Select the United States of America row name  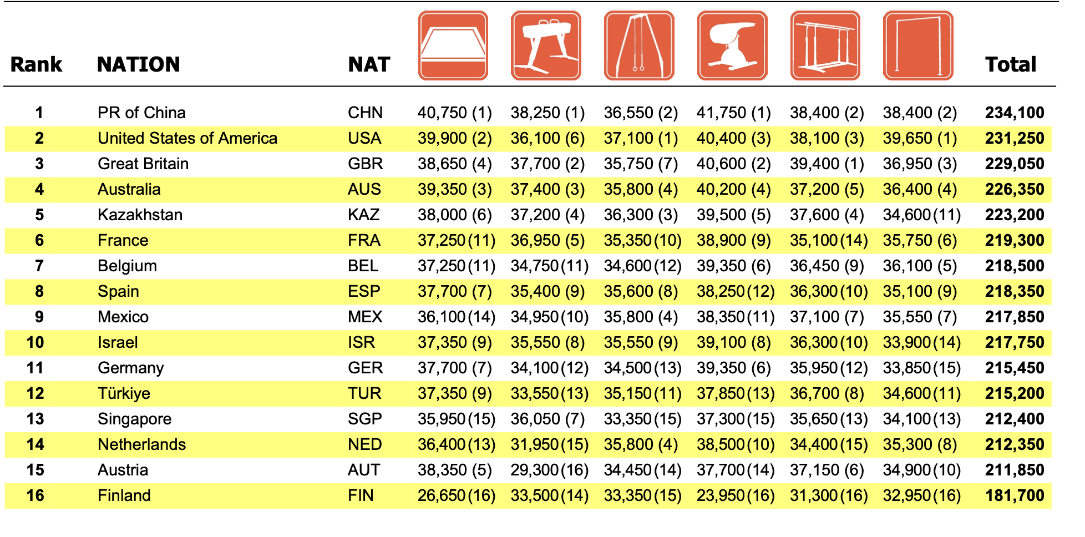click(x=187, y=138)
